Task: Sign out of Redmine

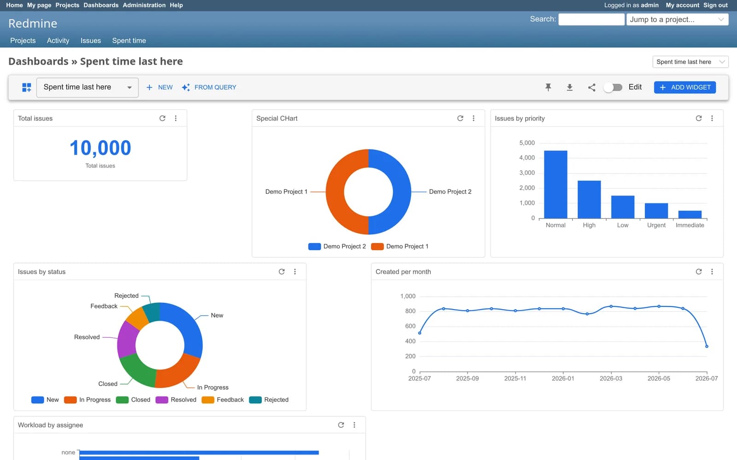Action: (x=715, y=5)
